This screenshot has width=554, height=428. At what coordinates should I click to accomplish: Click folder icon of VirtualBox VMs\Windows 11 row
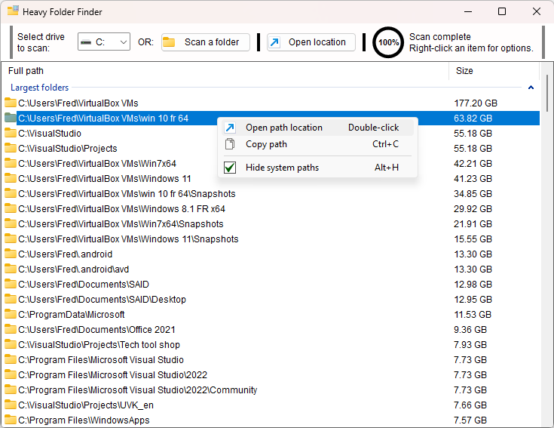[x=11, y=179]
